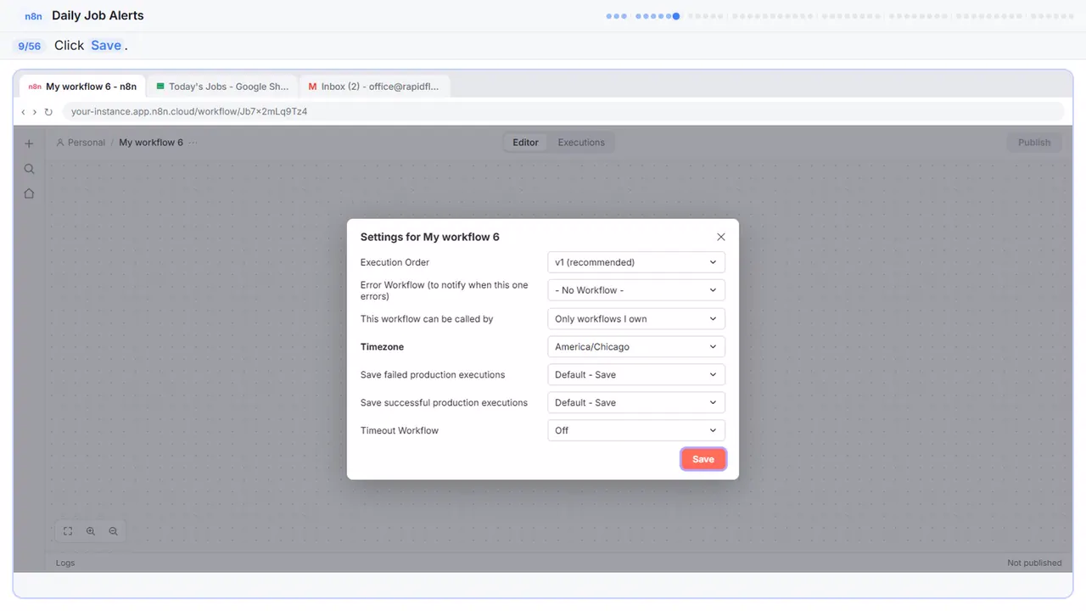
Task: Close the workflow settings dialog
Action: [721, 238]
